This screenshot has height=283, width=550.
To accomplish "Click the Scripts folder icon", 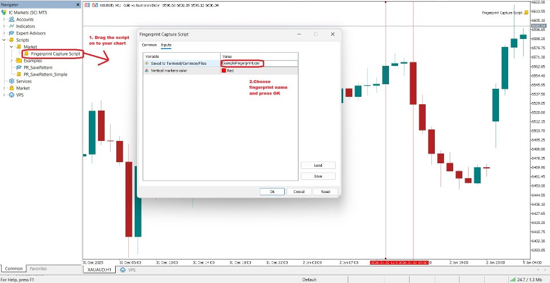I will [x=11, y=40].
